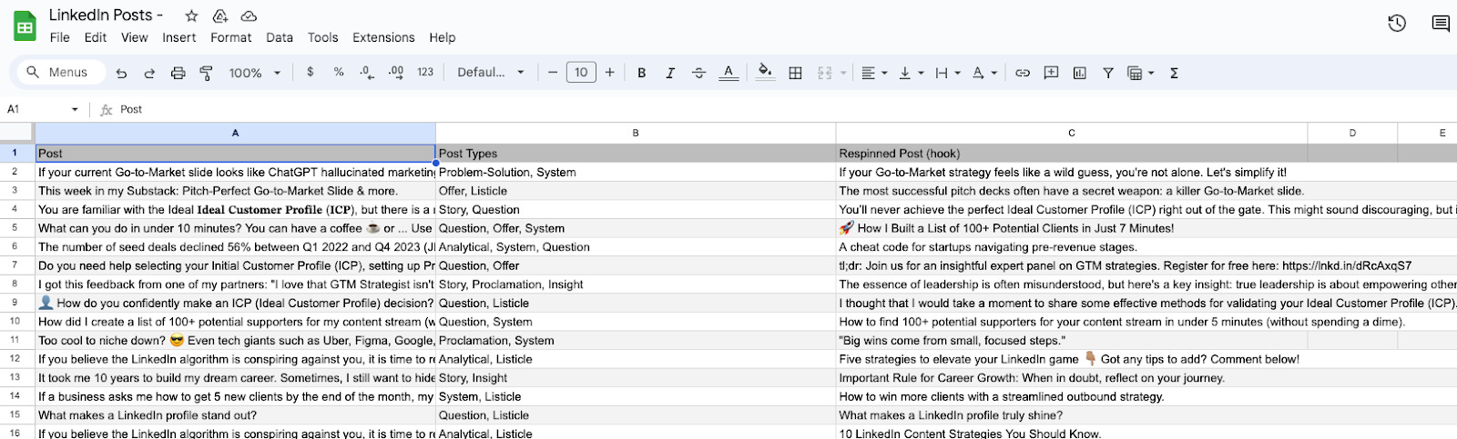Click the Redo arrow

(x=149, y=73)
